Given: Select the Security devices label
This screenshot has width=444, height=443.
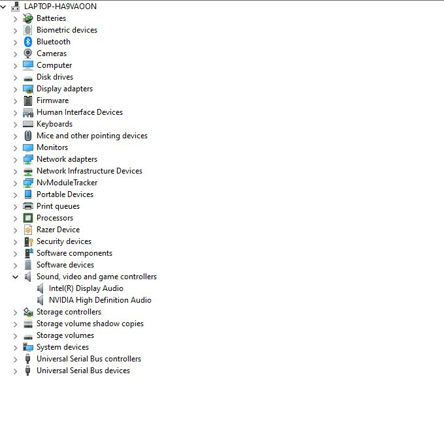Looking at the screenshot, I should 64,241.
